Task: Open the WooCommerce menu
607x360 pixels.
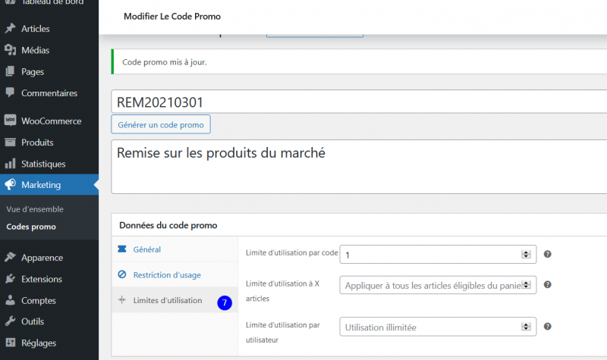Action: (x=49, y=121)
